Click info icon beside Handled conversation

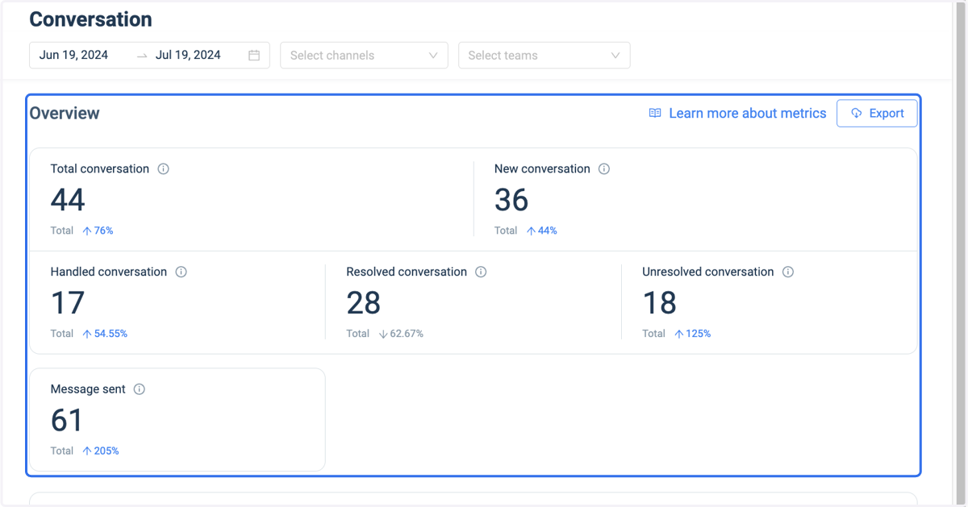(x=181, y=272)
